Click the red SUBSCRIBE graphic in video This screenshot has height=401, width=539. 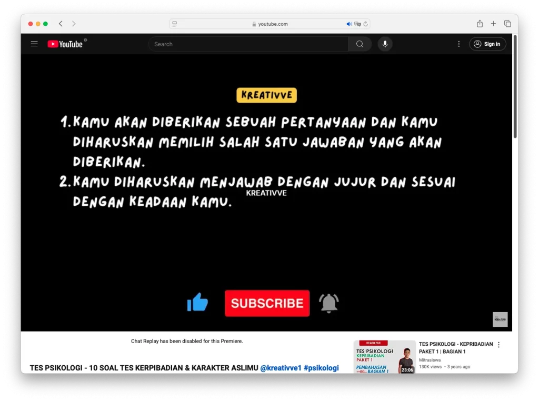(267, 303)
